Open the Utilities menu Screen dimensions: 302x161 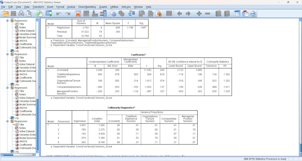tap(114, 7)
